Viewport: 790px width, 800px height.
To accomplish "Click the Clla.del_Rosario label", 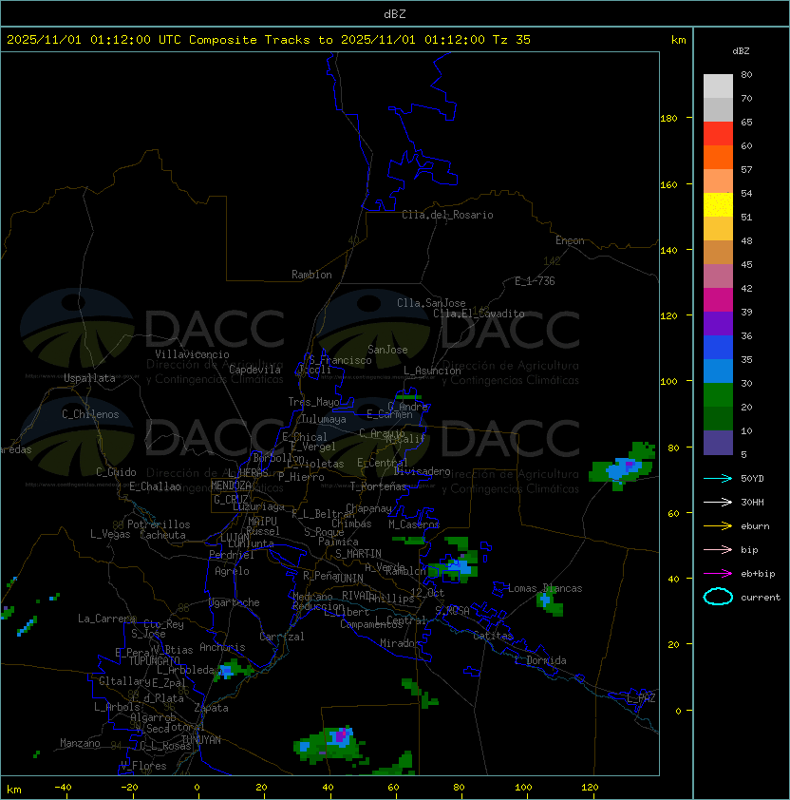I will click(447, 215).
